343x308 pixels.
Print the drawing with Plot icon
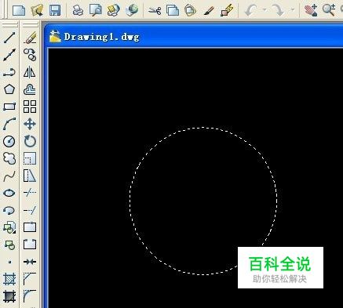(78, 10)
